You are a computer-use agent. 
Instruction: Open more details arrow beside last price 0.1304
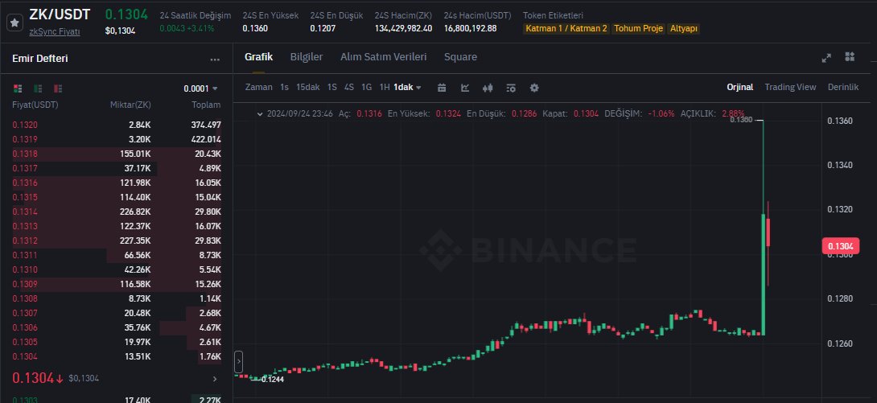click(216, 379)
